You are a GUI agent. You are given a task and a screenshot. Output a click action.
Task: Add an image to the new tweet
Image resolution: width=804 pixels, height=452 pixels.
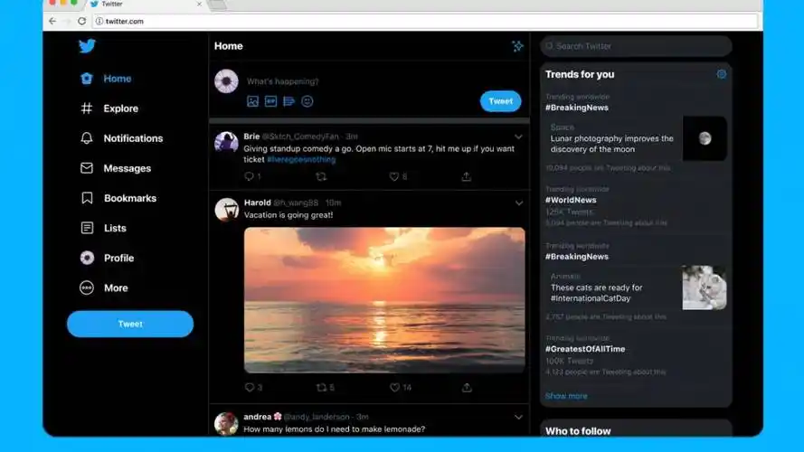[x=253, y=101]
